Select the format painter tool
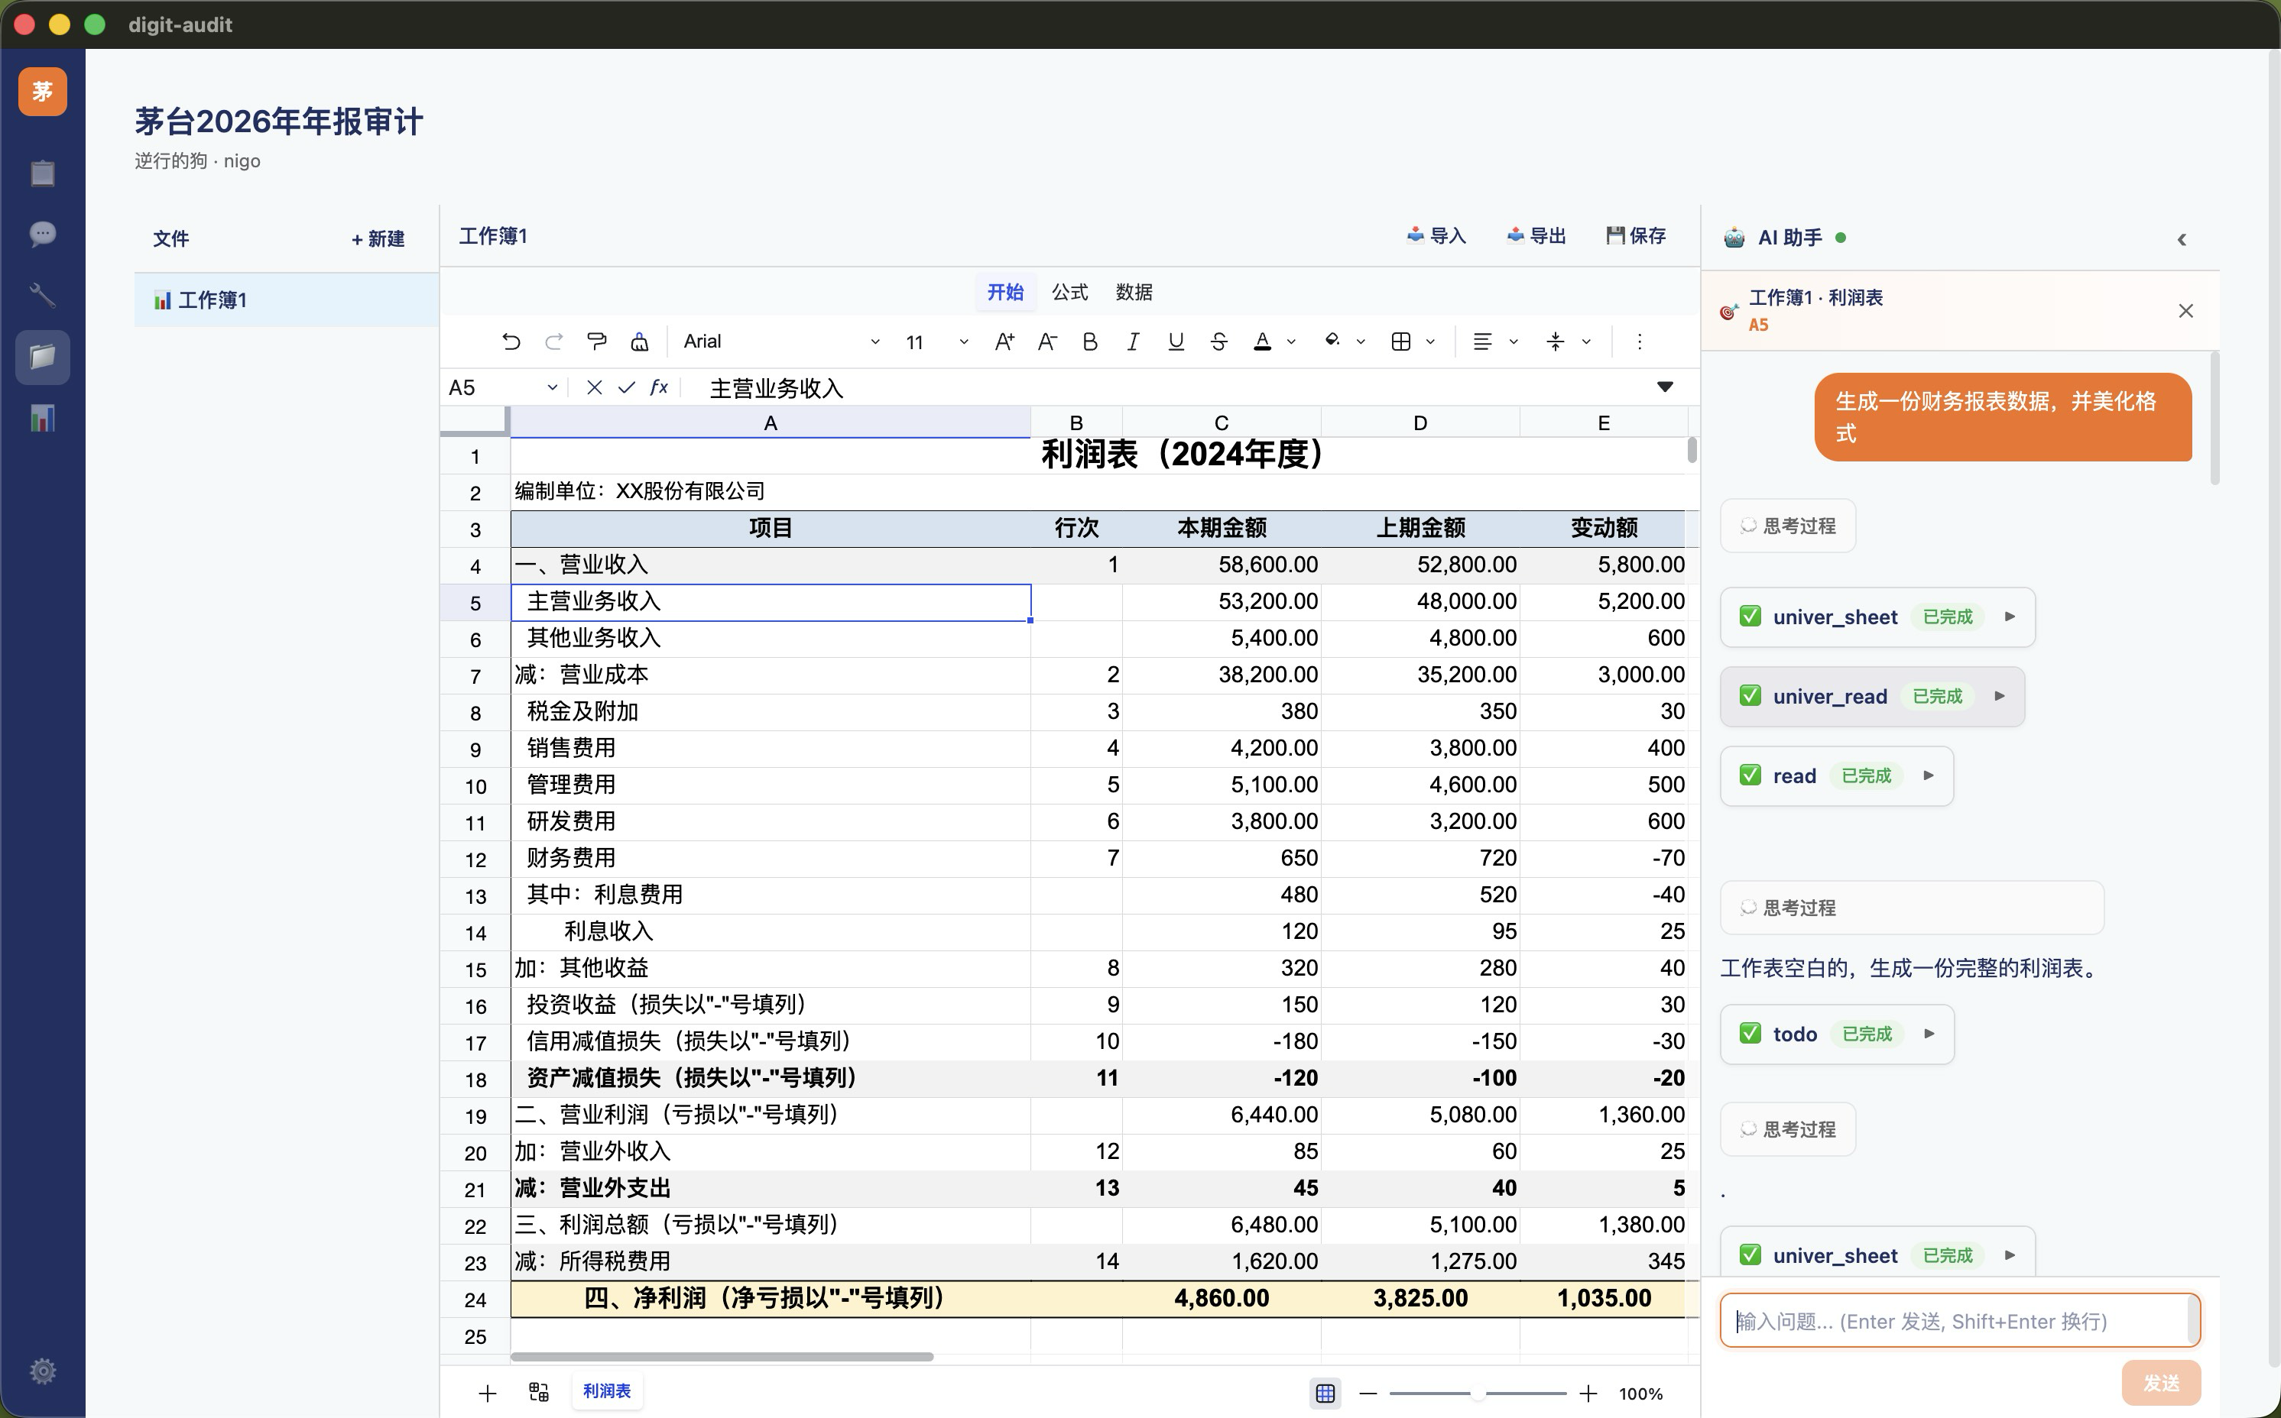 pyautogui.click(x=597, y=342)
